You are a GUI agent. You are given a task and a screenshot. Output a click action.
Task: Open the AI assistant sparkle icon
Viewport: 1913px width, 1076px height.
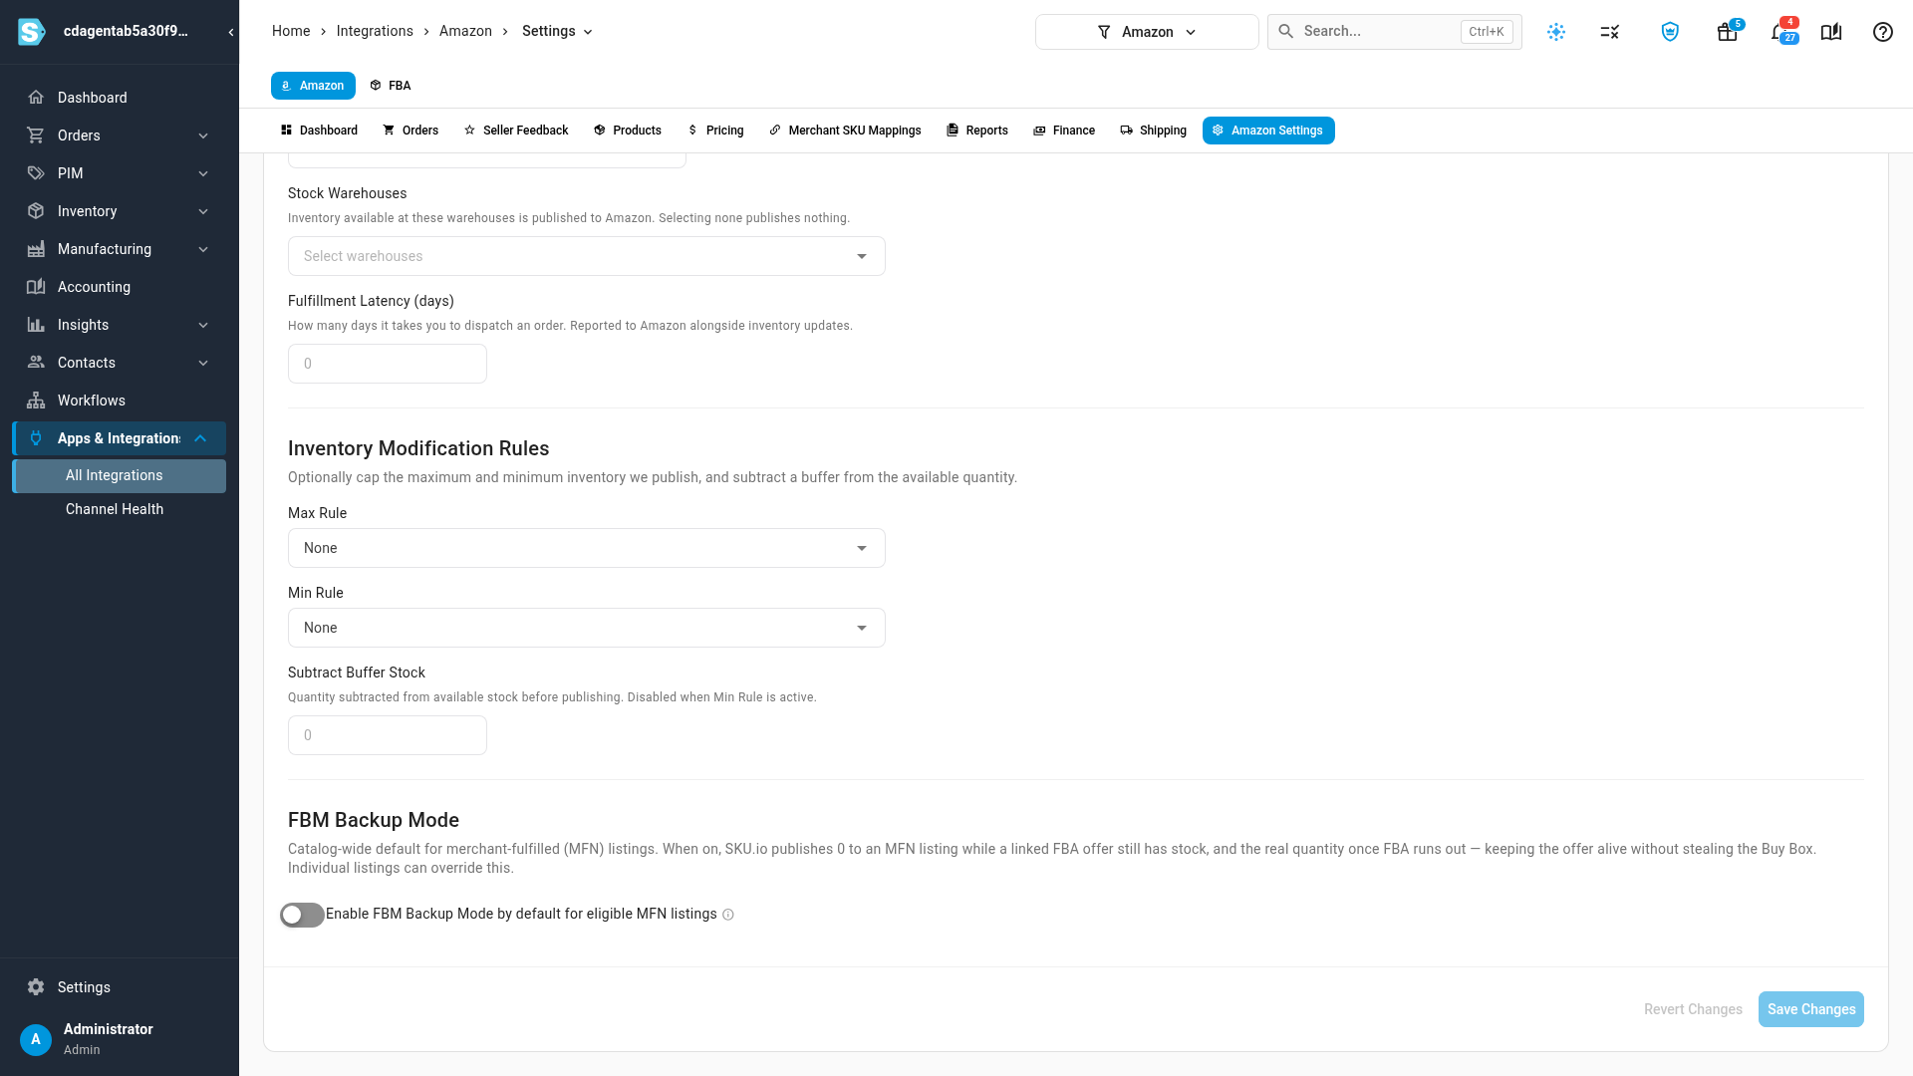1556,32
